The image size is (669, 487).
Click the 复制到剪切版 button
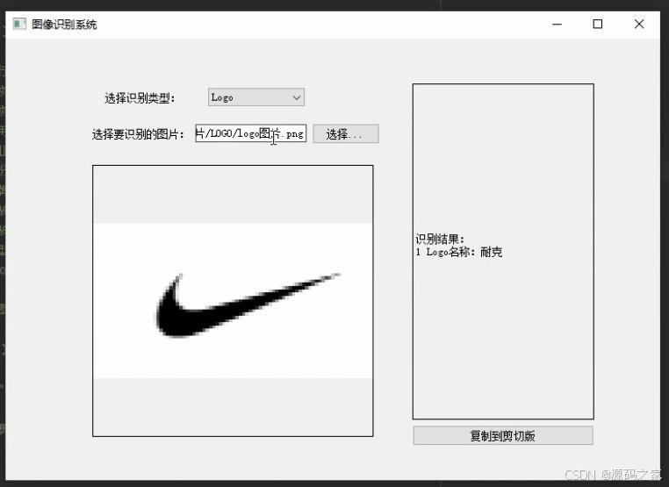tap(503, 435)
